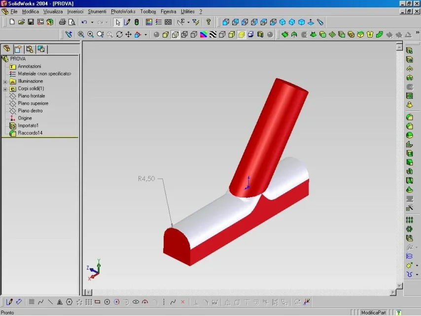This screenshot has height=316, width=421.
Task: Toggle the Shaded display mode
Action: [x=242, y=35]
